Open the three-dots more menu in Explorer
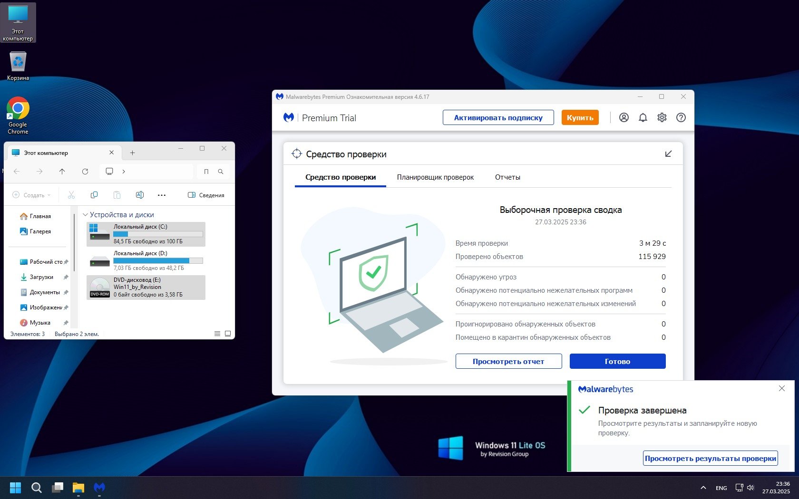799x499 pixels. tap(162, 195)
